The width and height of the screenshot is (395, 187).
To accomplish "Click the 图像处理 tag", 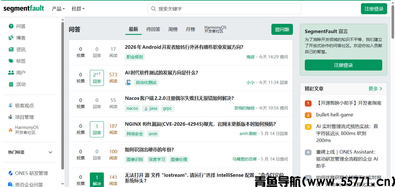I will point(179,159).
